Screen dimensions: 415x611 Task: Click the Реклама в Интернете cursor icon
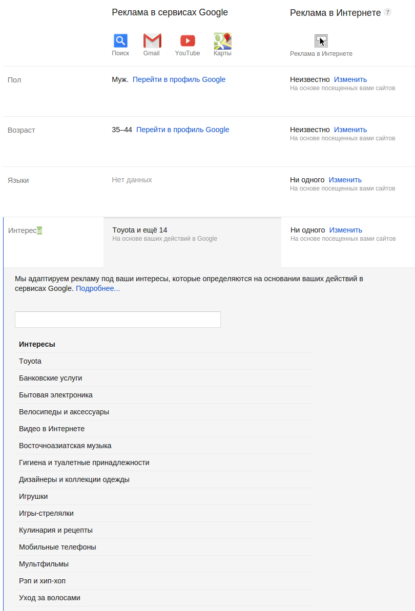(321, 41)
